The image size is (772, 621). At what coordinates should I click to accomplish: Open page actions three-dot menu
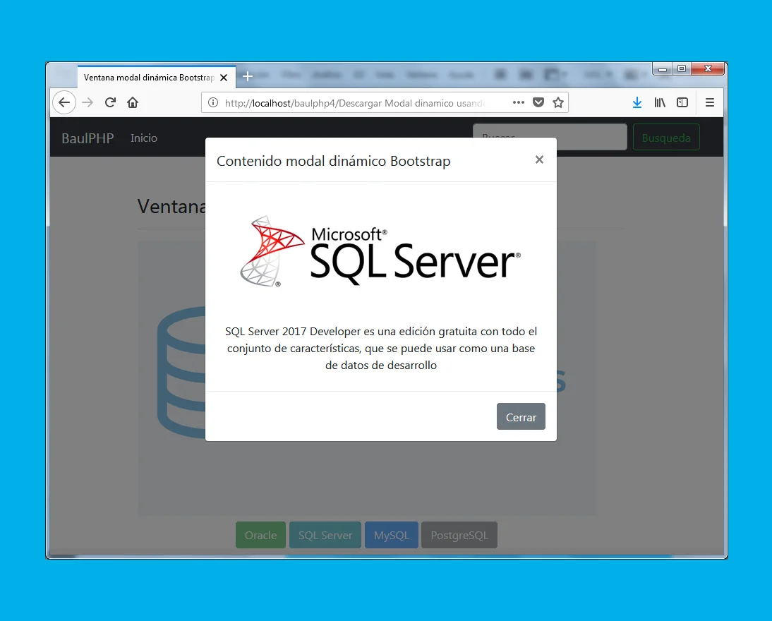(x=518, y=102)
